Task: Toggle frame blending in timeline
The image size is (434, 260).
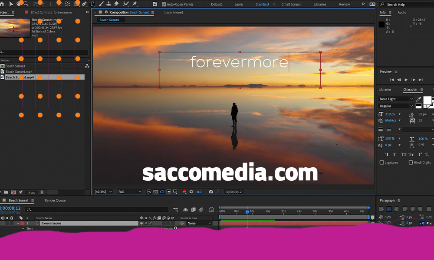Action: click(194, 210)
